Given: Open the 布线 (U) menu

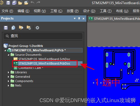Looking at the screenshot, I should coord(122,11).
